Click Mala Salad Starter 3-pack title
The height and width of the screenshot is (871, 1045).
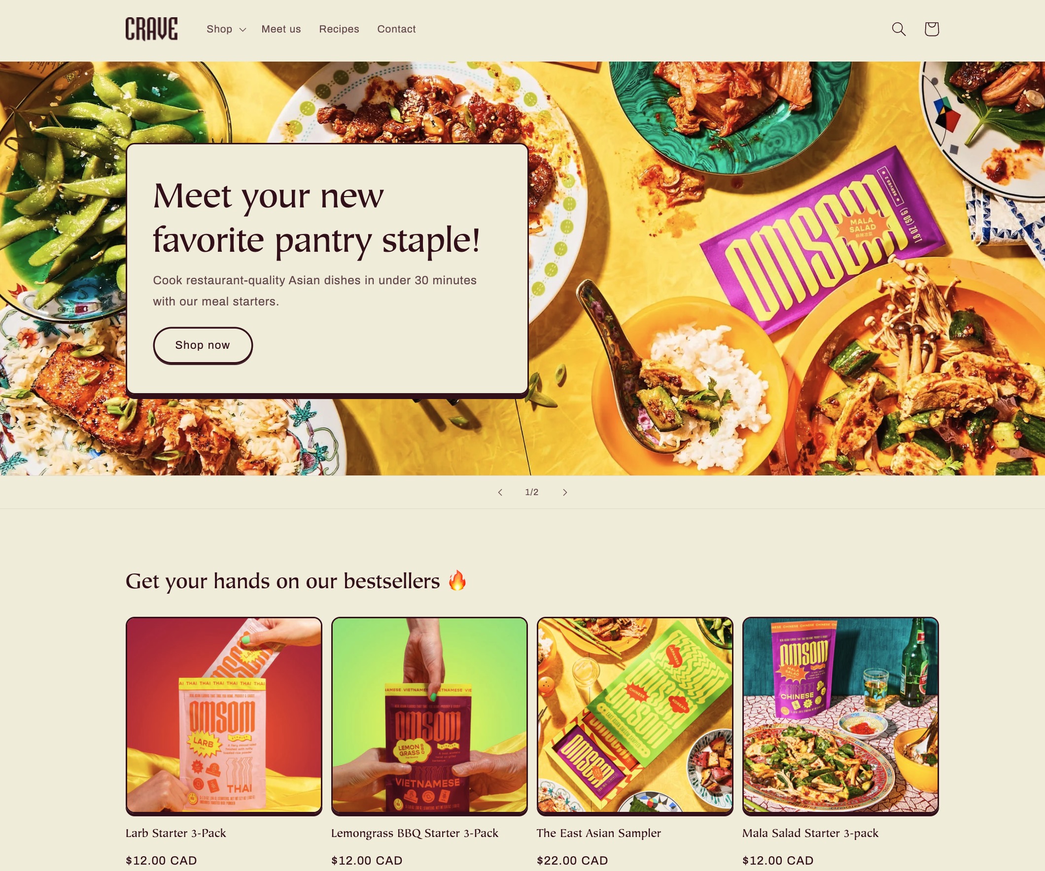(810, 833)
